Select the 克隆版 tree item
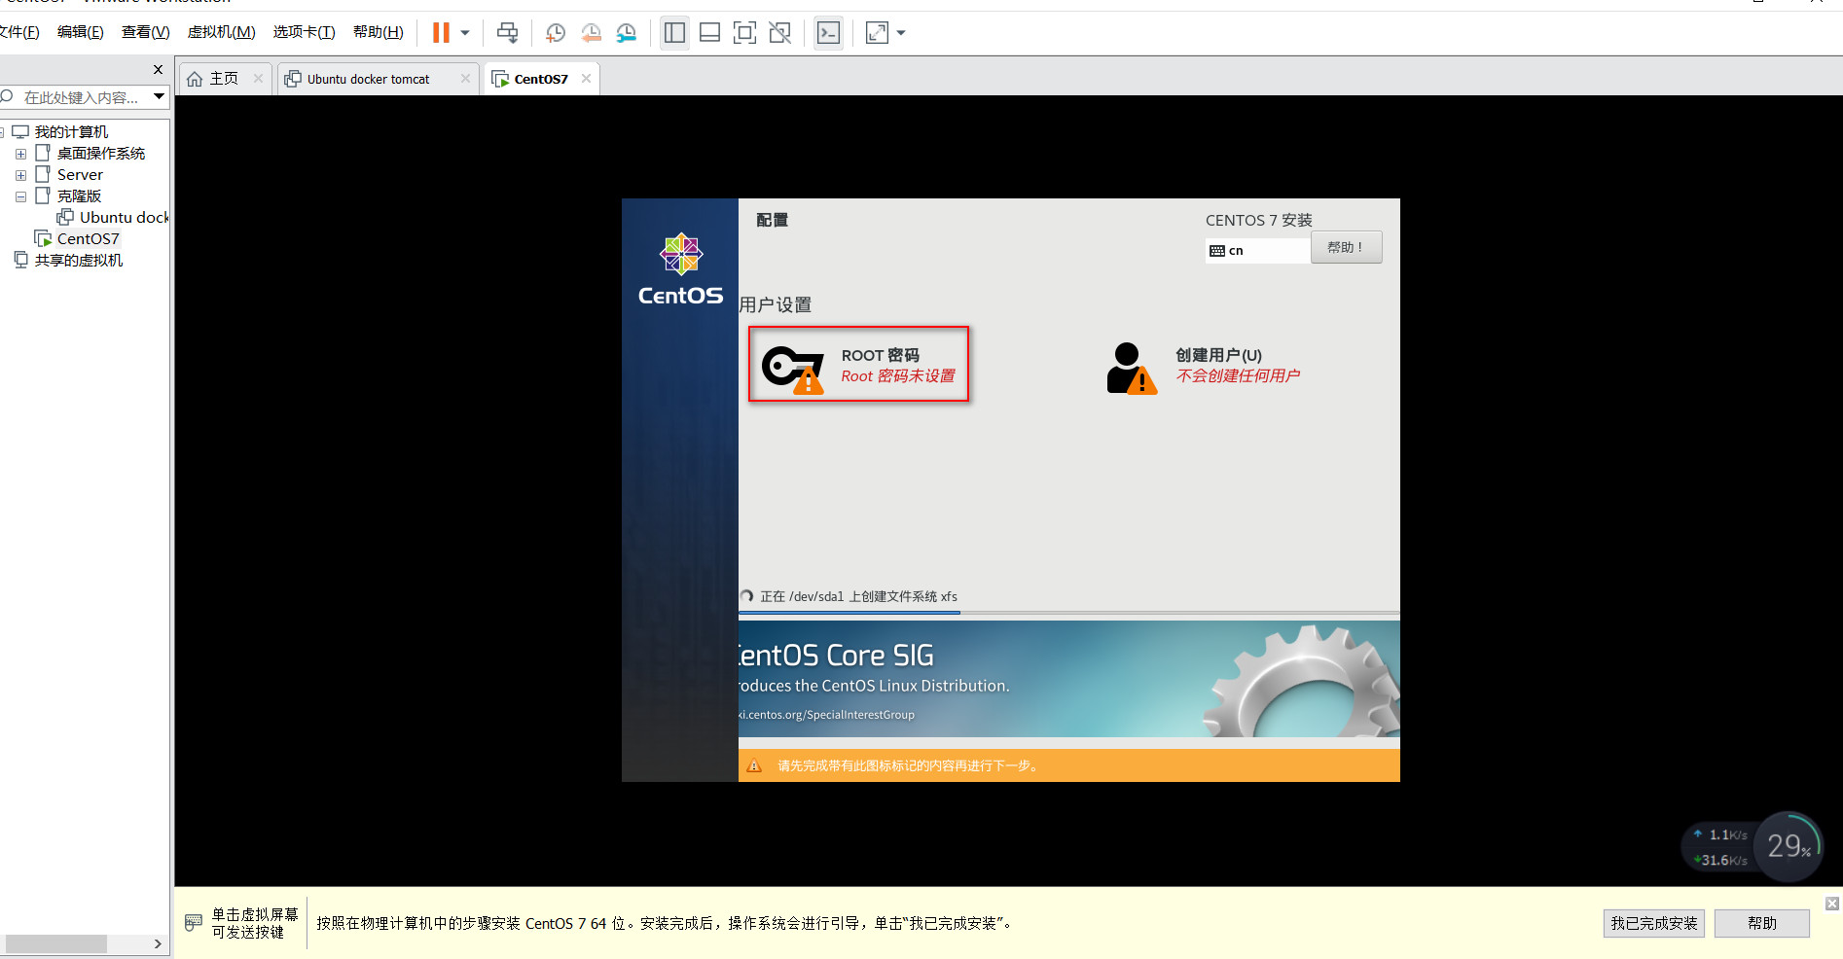1843x959 pixels. (x=79, y=195)
